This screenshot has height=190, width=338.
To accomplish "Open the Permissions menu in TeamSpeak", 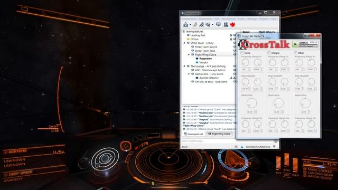I will (229, 19).
